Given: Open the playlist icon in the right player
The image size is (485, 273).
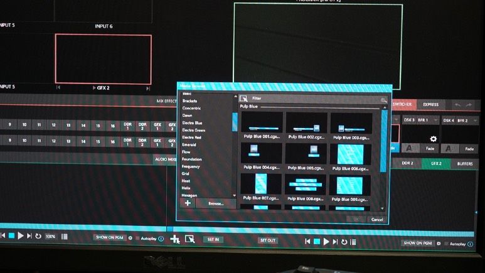Looking at the screenshot, I should pyautogui.click(x=353, y=242).
